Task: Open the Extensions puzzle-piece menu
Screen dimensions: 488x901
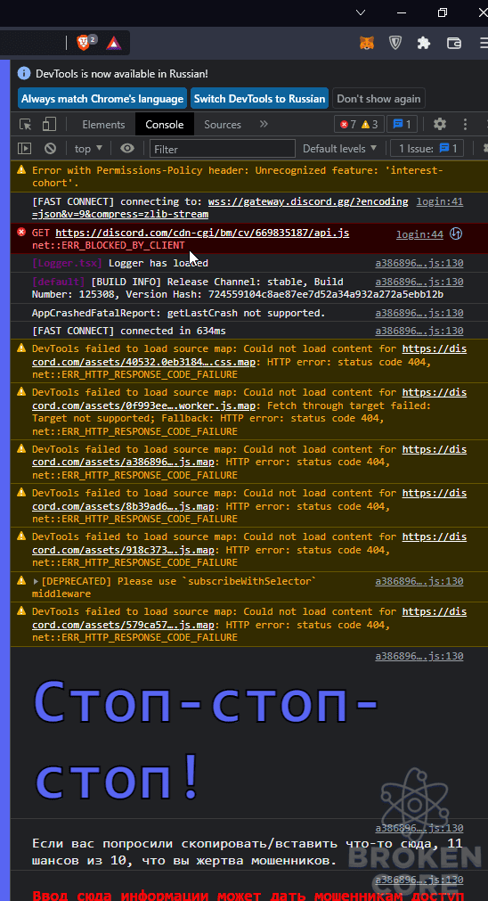Action: pyautogui.click(x=424, y=43)
